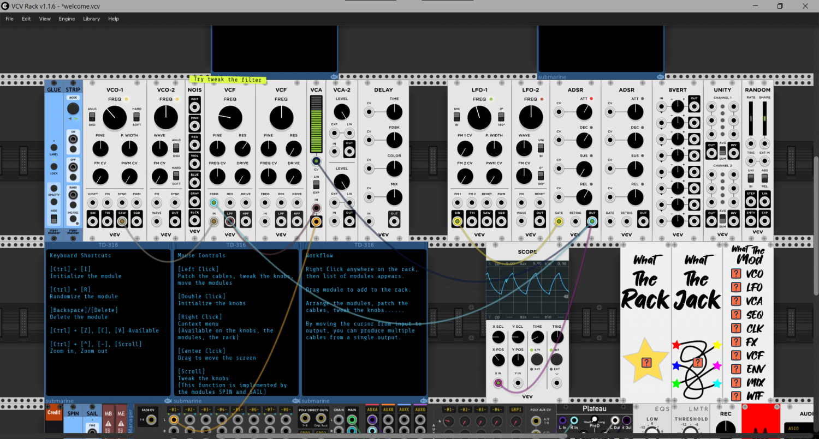
Task: Click the orange Credit module label
Action: 54,412
